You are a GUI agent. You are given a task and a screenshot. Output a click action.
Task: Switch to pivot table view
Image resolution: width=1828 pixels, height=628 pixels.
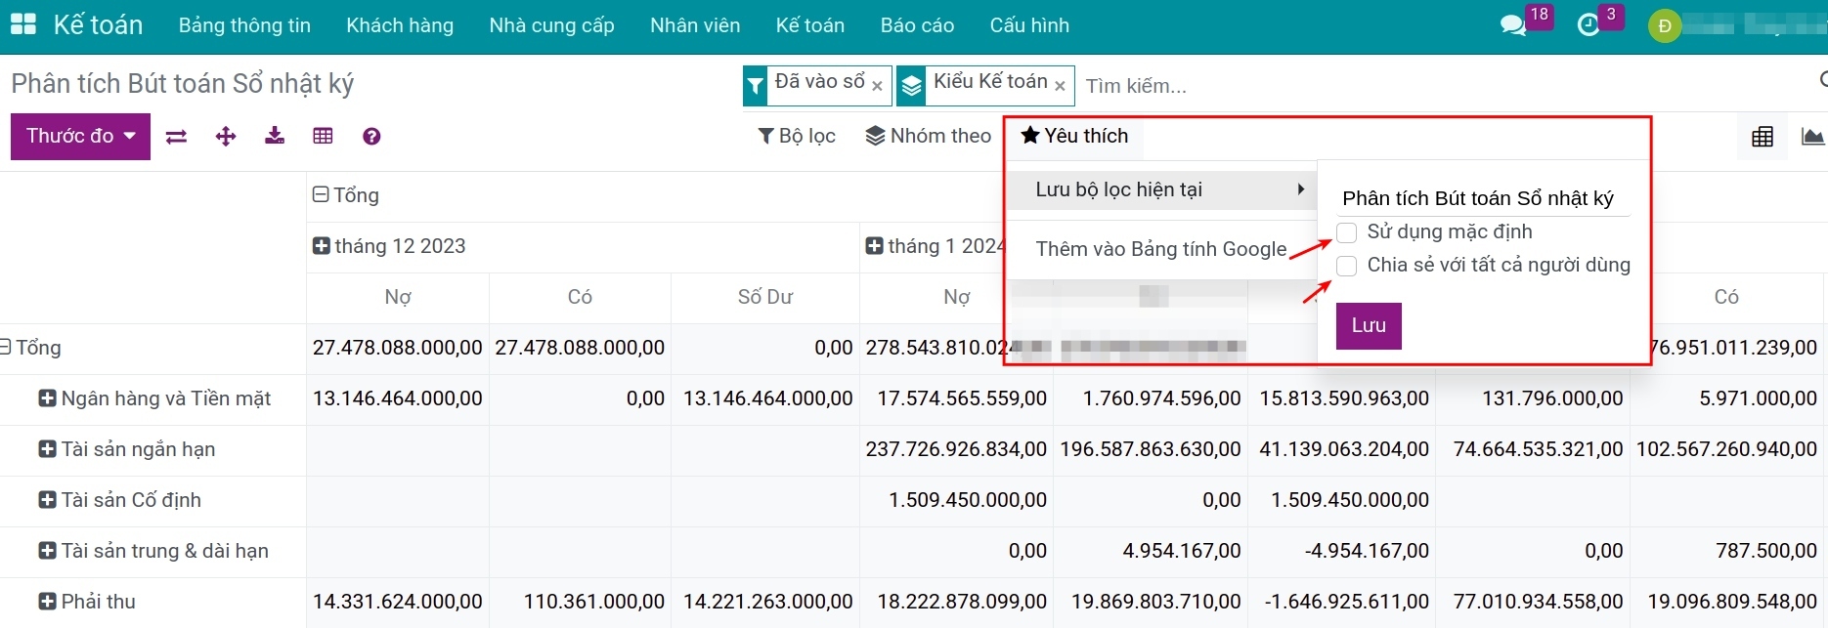[x=1763, y=137]
